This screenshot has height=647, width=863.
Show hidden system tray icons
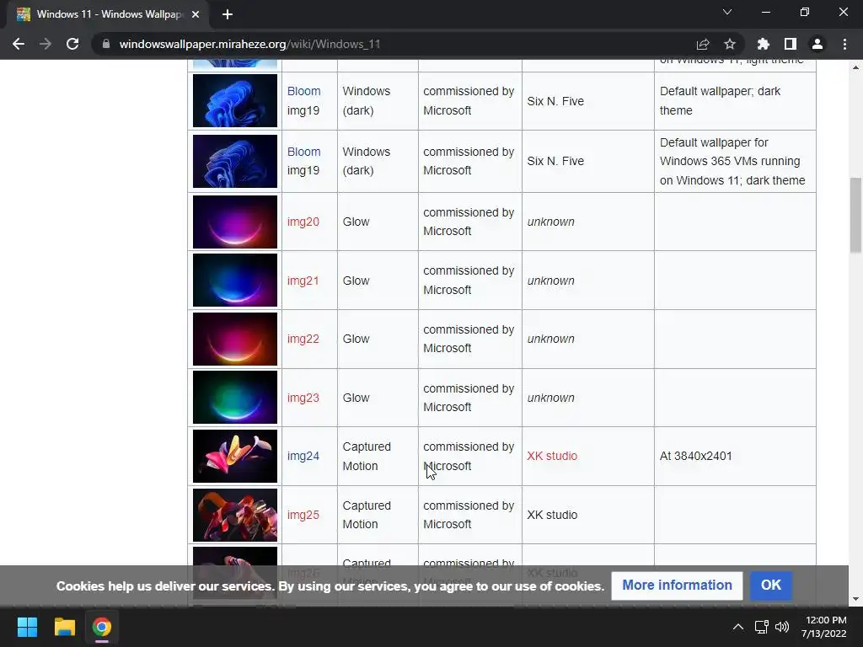738,627
